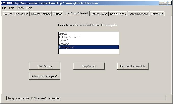The image size is (173, 104).
Task: Open the Help menu
Action: (29, 8)
